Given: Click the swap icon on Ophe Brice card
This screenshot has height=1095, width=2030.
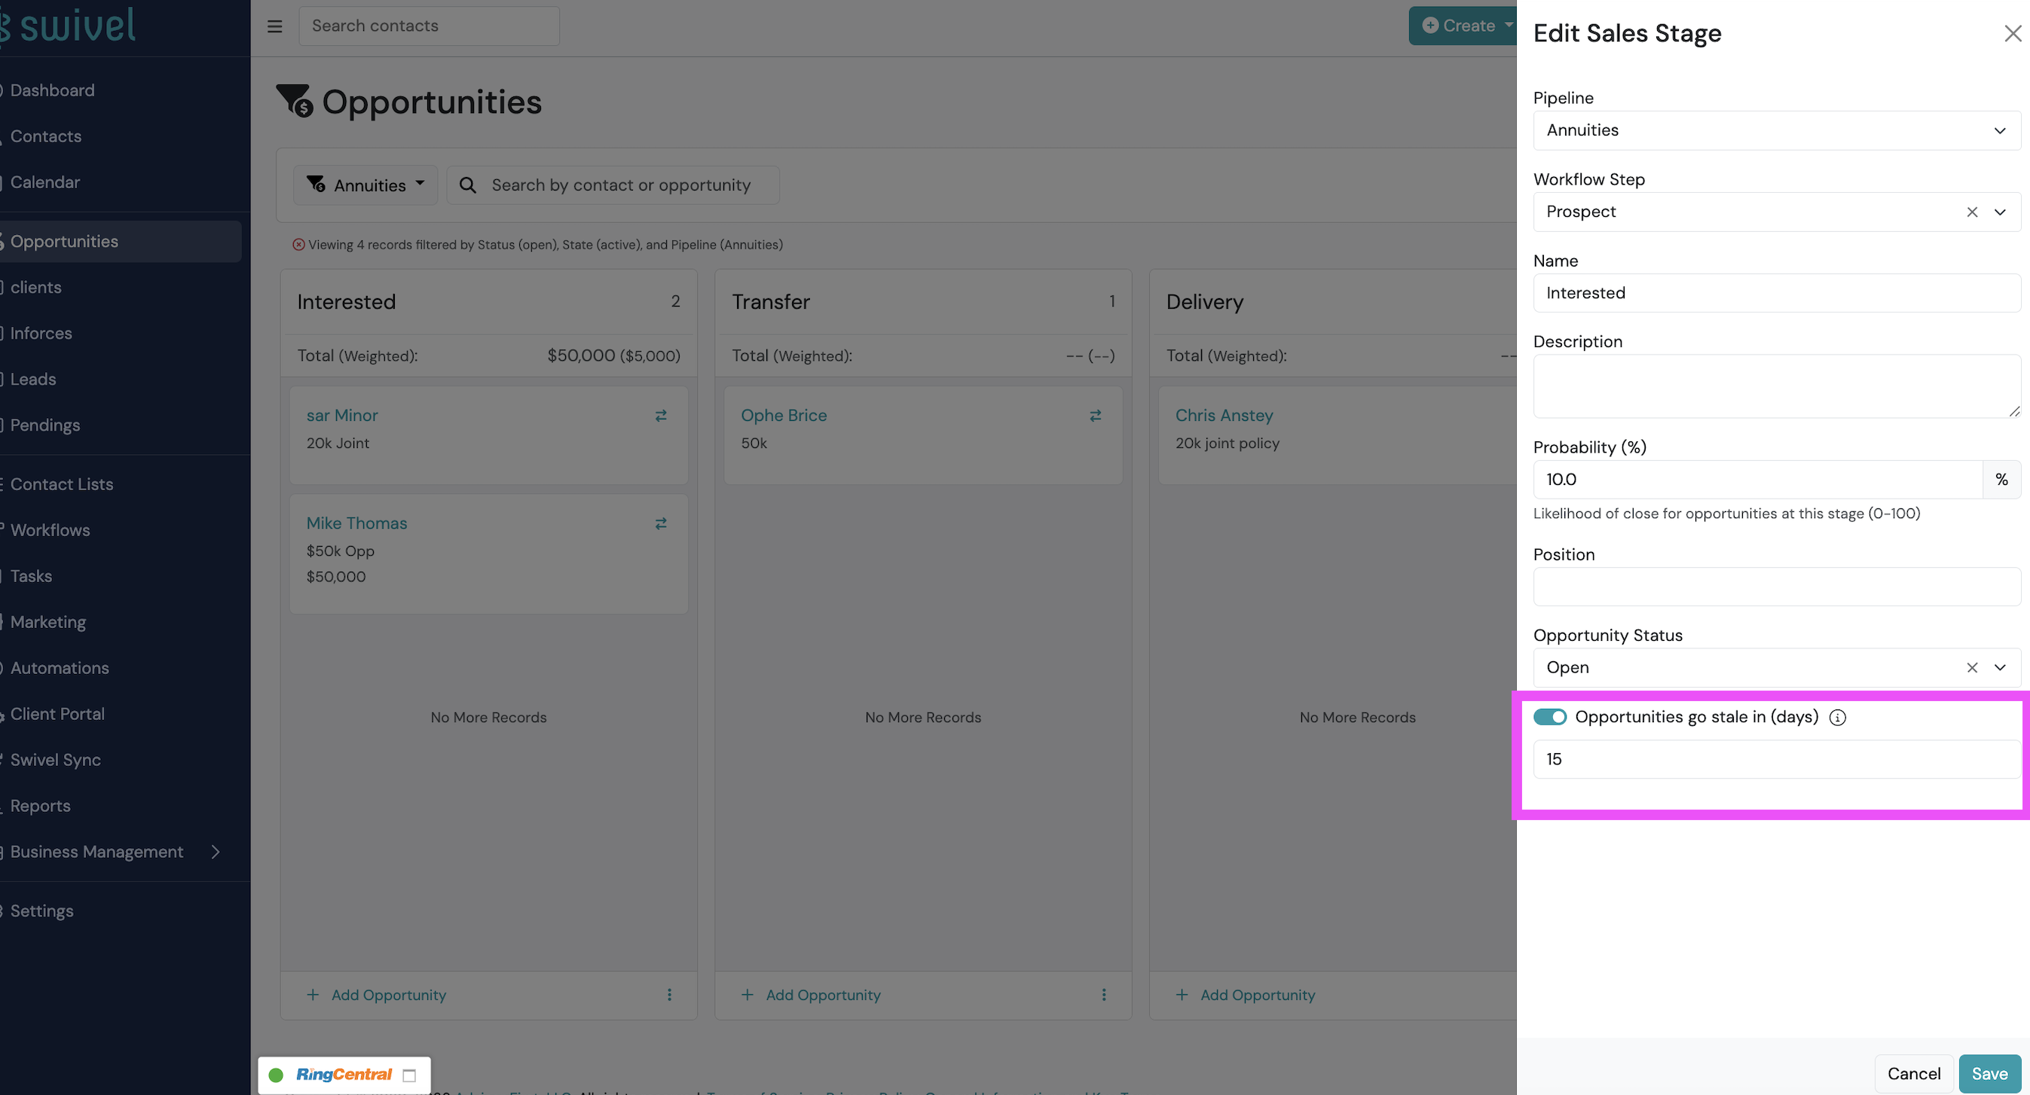Looking at the screenshot, I should 1095,415.
